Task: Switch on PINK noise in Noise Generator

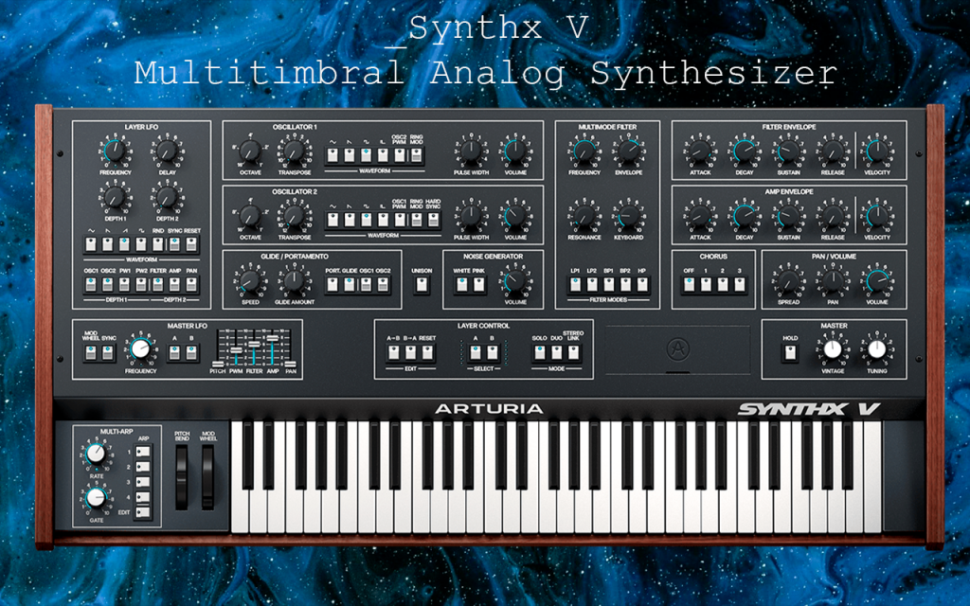Action: pyautogui.click(x=478, y=284)
